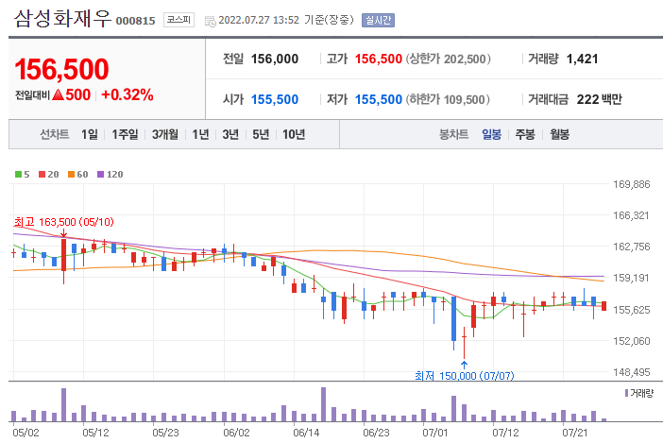Click the 실시간 real-time badge
This screenshot has width=663, height=443.
coord(378,20)
